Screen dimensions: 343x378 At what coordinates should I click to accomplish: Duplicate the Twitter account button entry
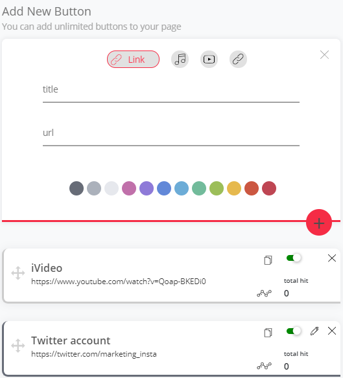point(268,333)
